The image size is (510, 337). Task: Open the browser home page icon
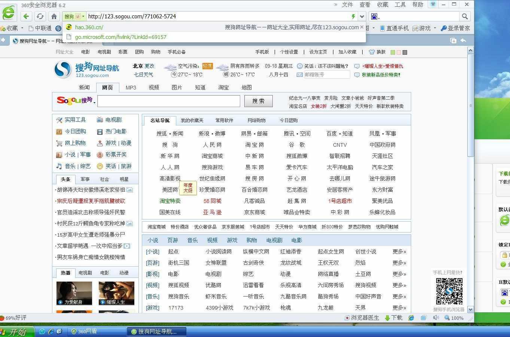pyautogui.click(x=54, y=16)
